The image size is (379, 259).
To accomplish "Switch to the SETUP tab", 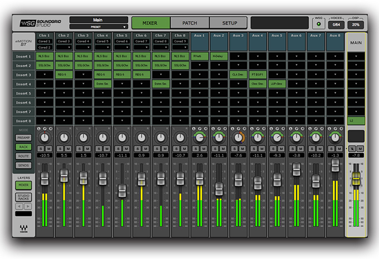I will click(229, 23).
